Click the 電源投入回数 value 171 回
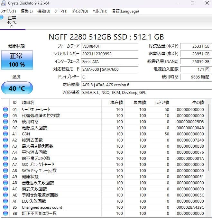This screenshot has height=219, width=212. click(196, 69)
